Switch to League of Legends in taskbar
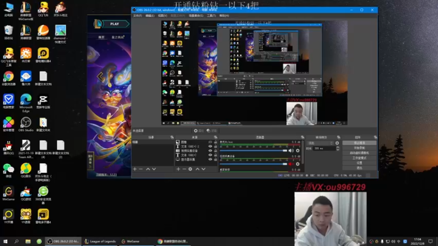Viewport: 438px width, 246px height. pyautogui.click(x=100, y=241)
